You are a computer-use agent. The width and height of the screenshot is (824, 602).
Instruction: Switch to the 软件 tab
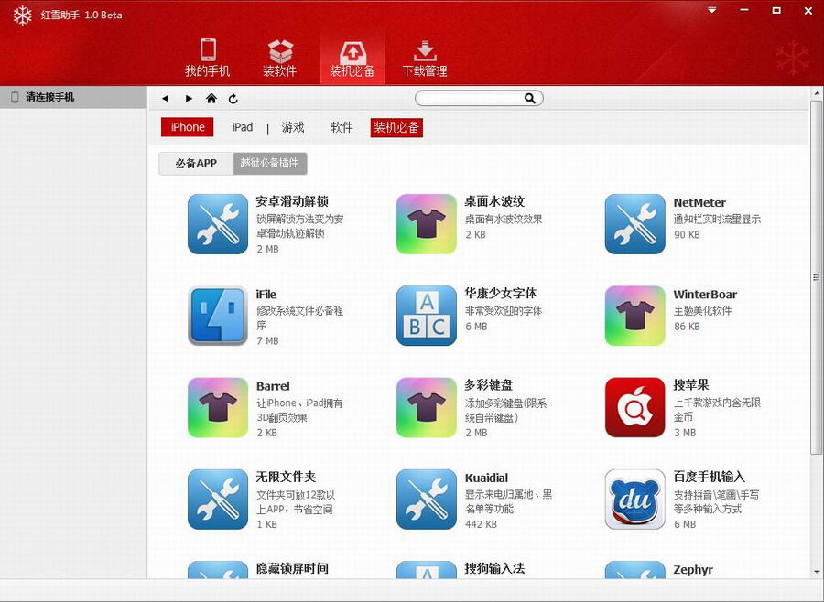342,127
